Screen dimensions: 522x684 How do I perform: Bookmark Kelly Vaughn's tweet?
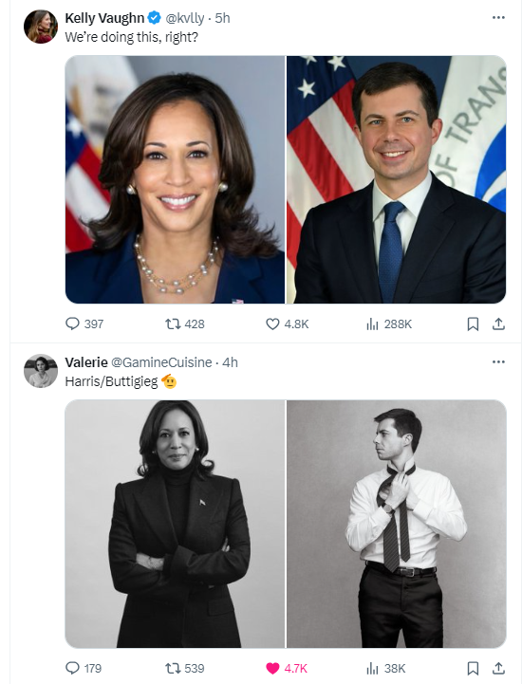point(473,324)
